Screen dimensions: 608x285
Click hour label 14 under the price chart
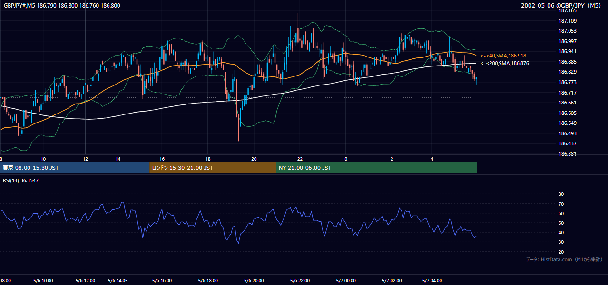click(118, 159)
